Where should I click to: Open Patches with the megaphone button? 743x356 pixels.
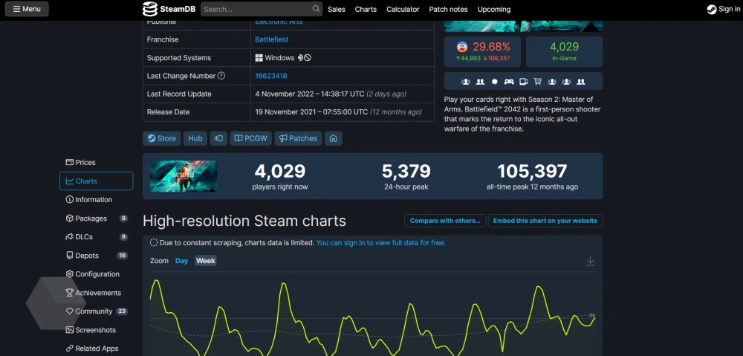pyautogui.click(x=296, y=138)
